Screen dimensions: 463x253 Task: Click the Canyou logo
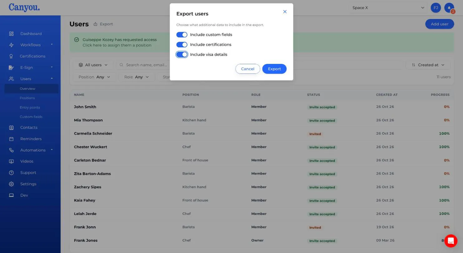coord(24,7)
